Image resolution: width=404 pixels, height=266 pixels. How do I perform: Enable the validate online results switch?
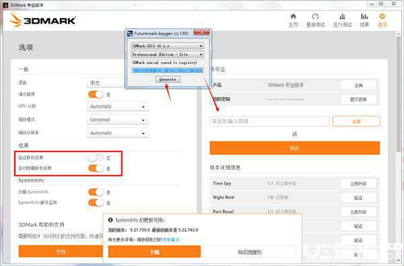(x=96, y=158)
